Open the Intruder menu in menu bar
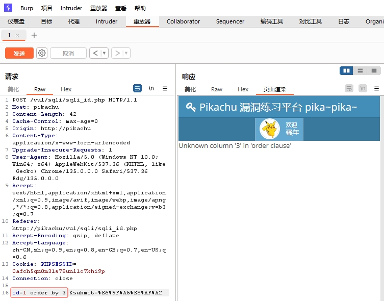384x301 pixels. (71, 8)
